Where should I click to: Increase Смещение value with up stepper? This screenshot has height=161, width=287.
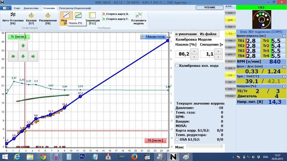pyautogui.click(x=218, y=51)
